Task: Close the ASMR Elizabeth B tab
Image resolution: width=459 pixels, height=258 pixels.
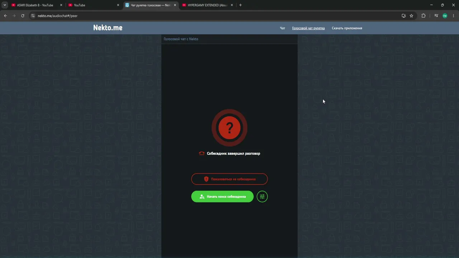Action: click(61, 5)
